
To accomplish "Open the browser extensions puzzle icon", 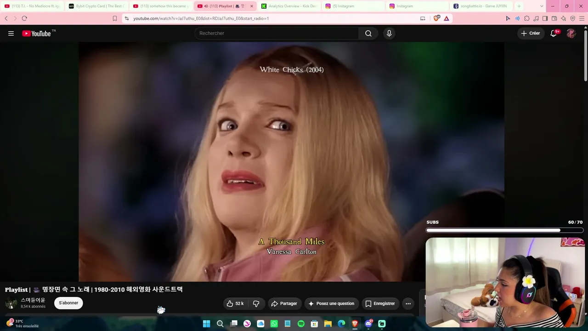I will point(526,18).
